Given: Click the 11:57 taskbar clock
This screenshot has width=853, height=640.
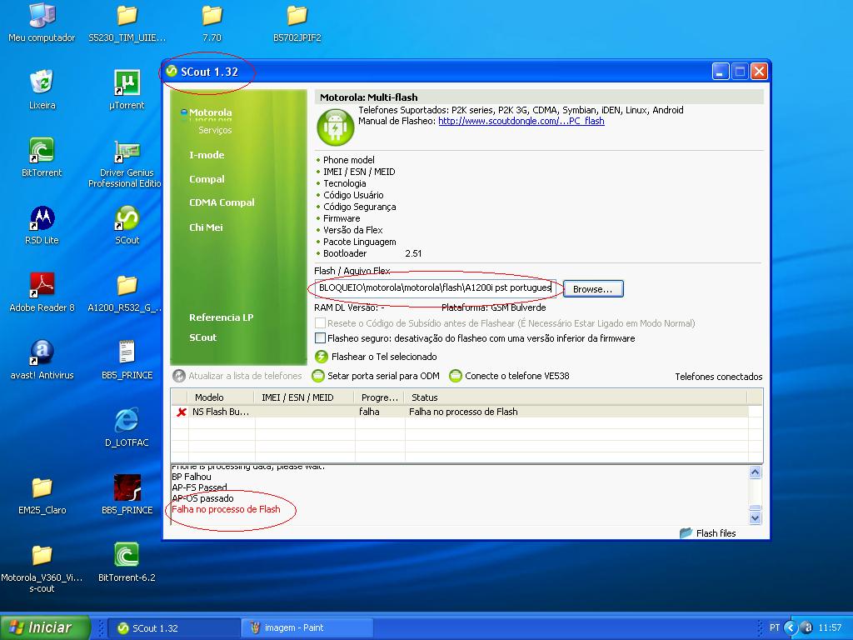Looking at the screenshot, I should tap(831, 627).
